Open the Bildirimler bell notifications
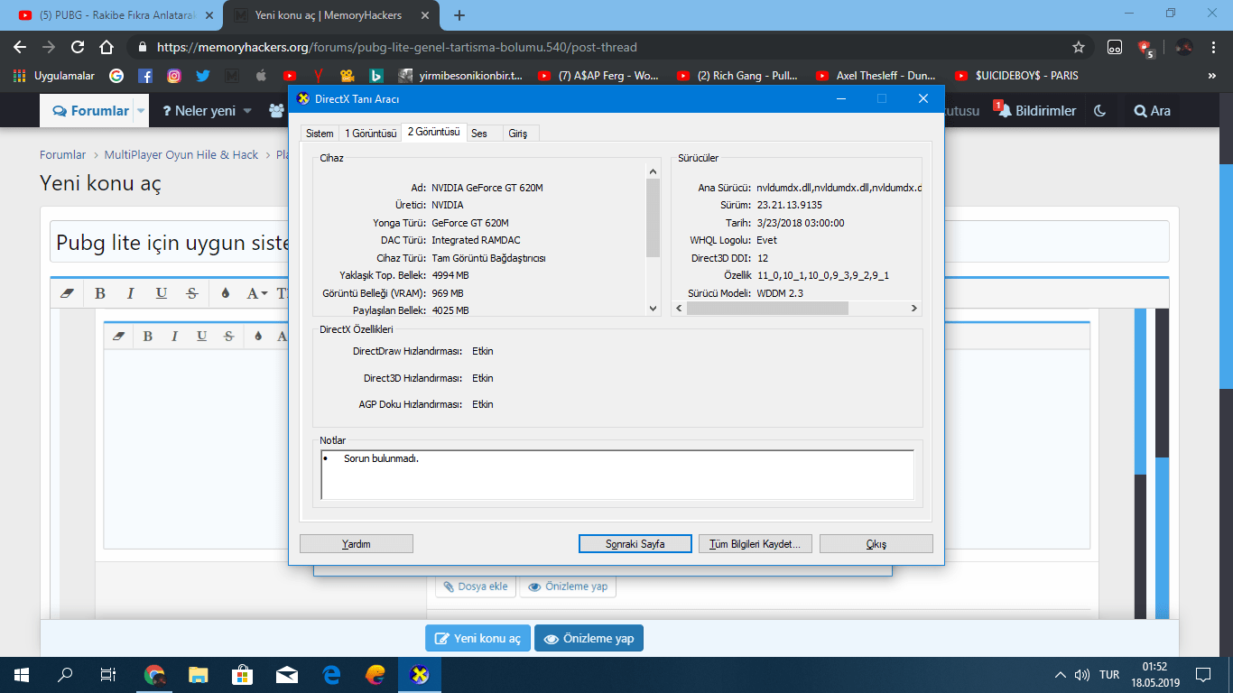This screenshot has height=693, width=1233. coord(1036,110)
